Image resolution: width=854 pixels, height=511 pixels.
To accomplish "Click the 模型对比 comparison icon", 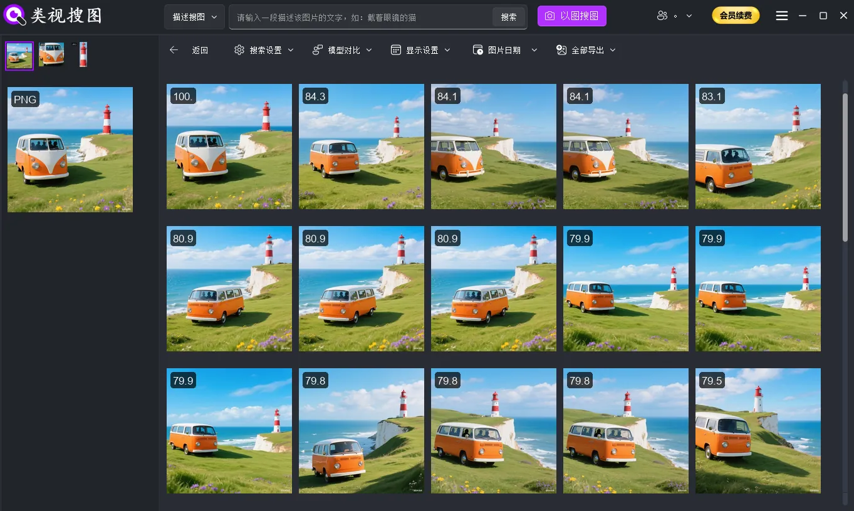I will (318, 50).
